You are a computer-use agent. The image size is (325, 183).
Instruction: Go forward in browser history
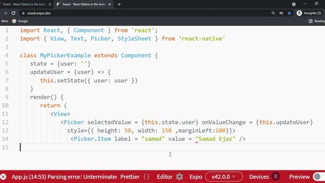coord(6,13)
